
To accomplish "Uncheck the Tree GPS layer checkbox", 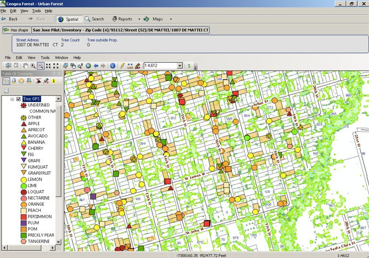I will click(x=19, y=99).
